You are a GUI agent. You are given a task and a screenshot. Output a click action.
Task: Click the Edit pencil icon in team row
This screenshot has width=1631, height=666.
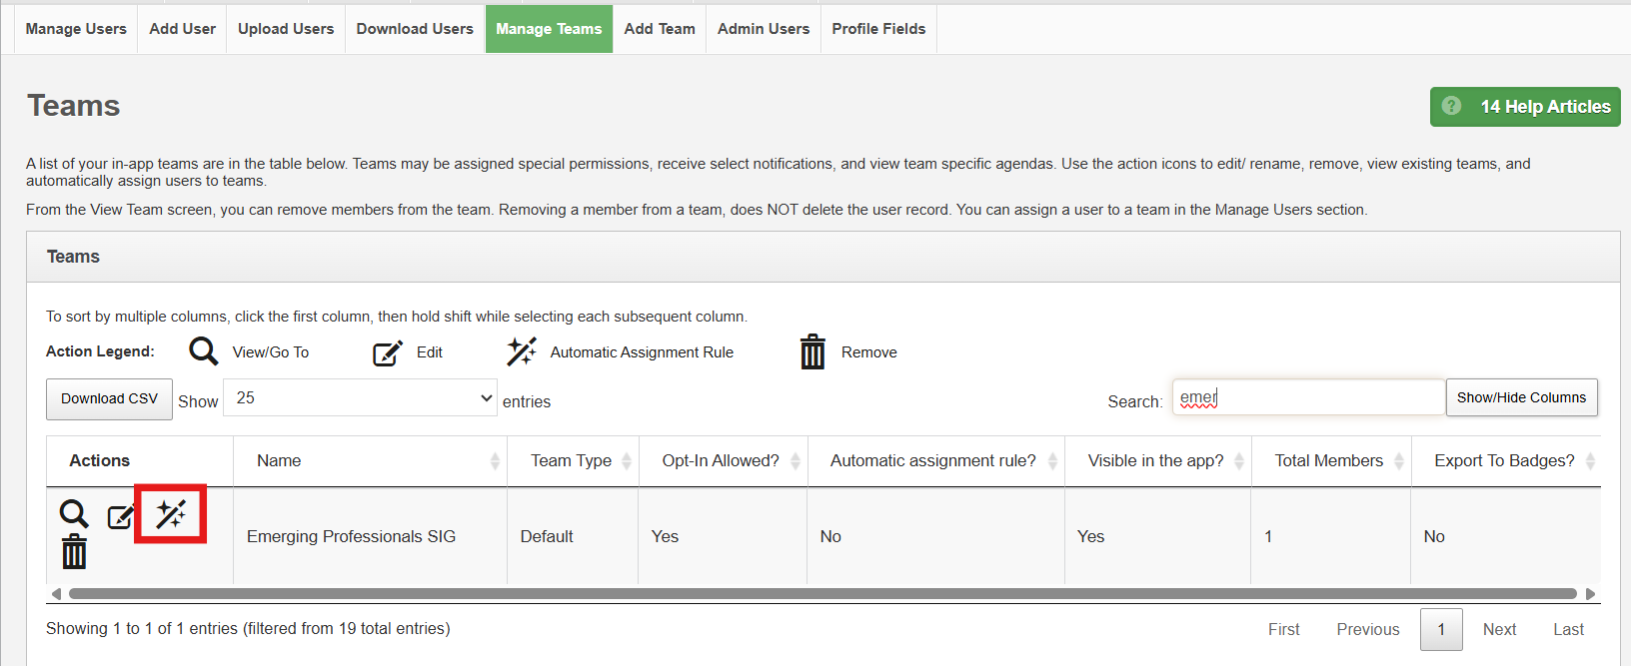tap(121, 517)
